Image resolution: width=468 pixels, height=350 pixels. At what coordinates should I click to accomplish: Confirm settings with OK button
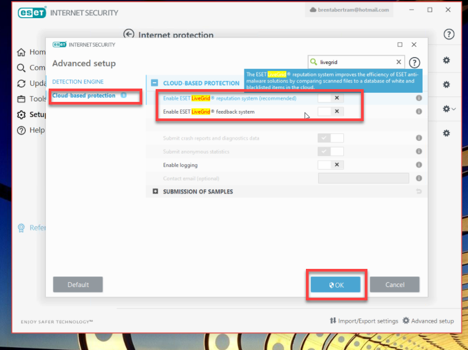click(x=335, y=284)
